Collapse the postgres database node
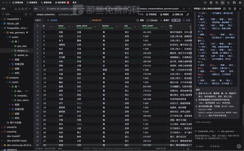The width and height of the screenshot is (244, 151). [4, 78]
